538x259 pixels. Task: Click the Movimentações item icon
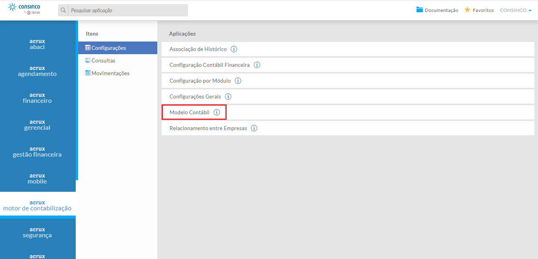(x=88, y=73)
